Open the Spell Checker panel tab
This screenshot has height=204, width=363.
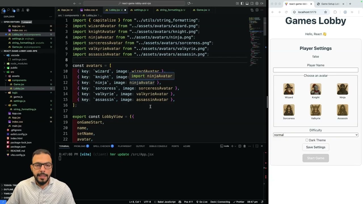[x=104, y=146]
